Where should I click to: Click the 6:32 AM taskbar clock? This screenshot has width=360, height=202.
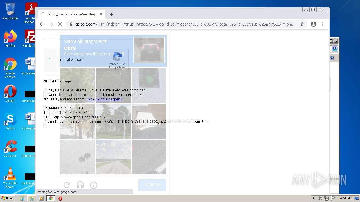pos(346,198)
